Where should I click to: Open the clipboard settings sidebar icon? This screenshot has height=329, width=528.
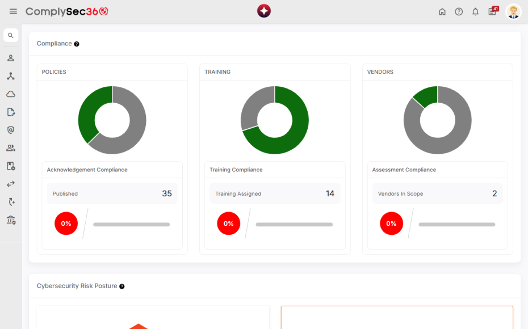(11, 166)
